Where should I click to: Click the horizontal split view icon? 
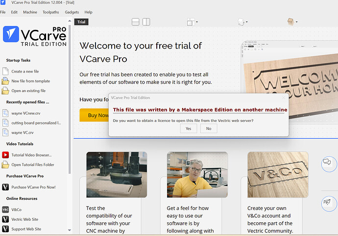tap(136, 22)
